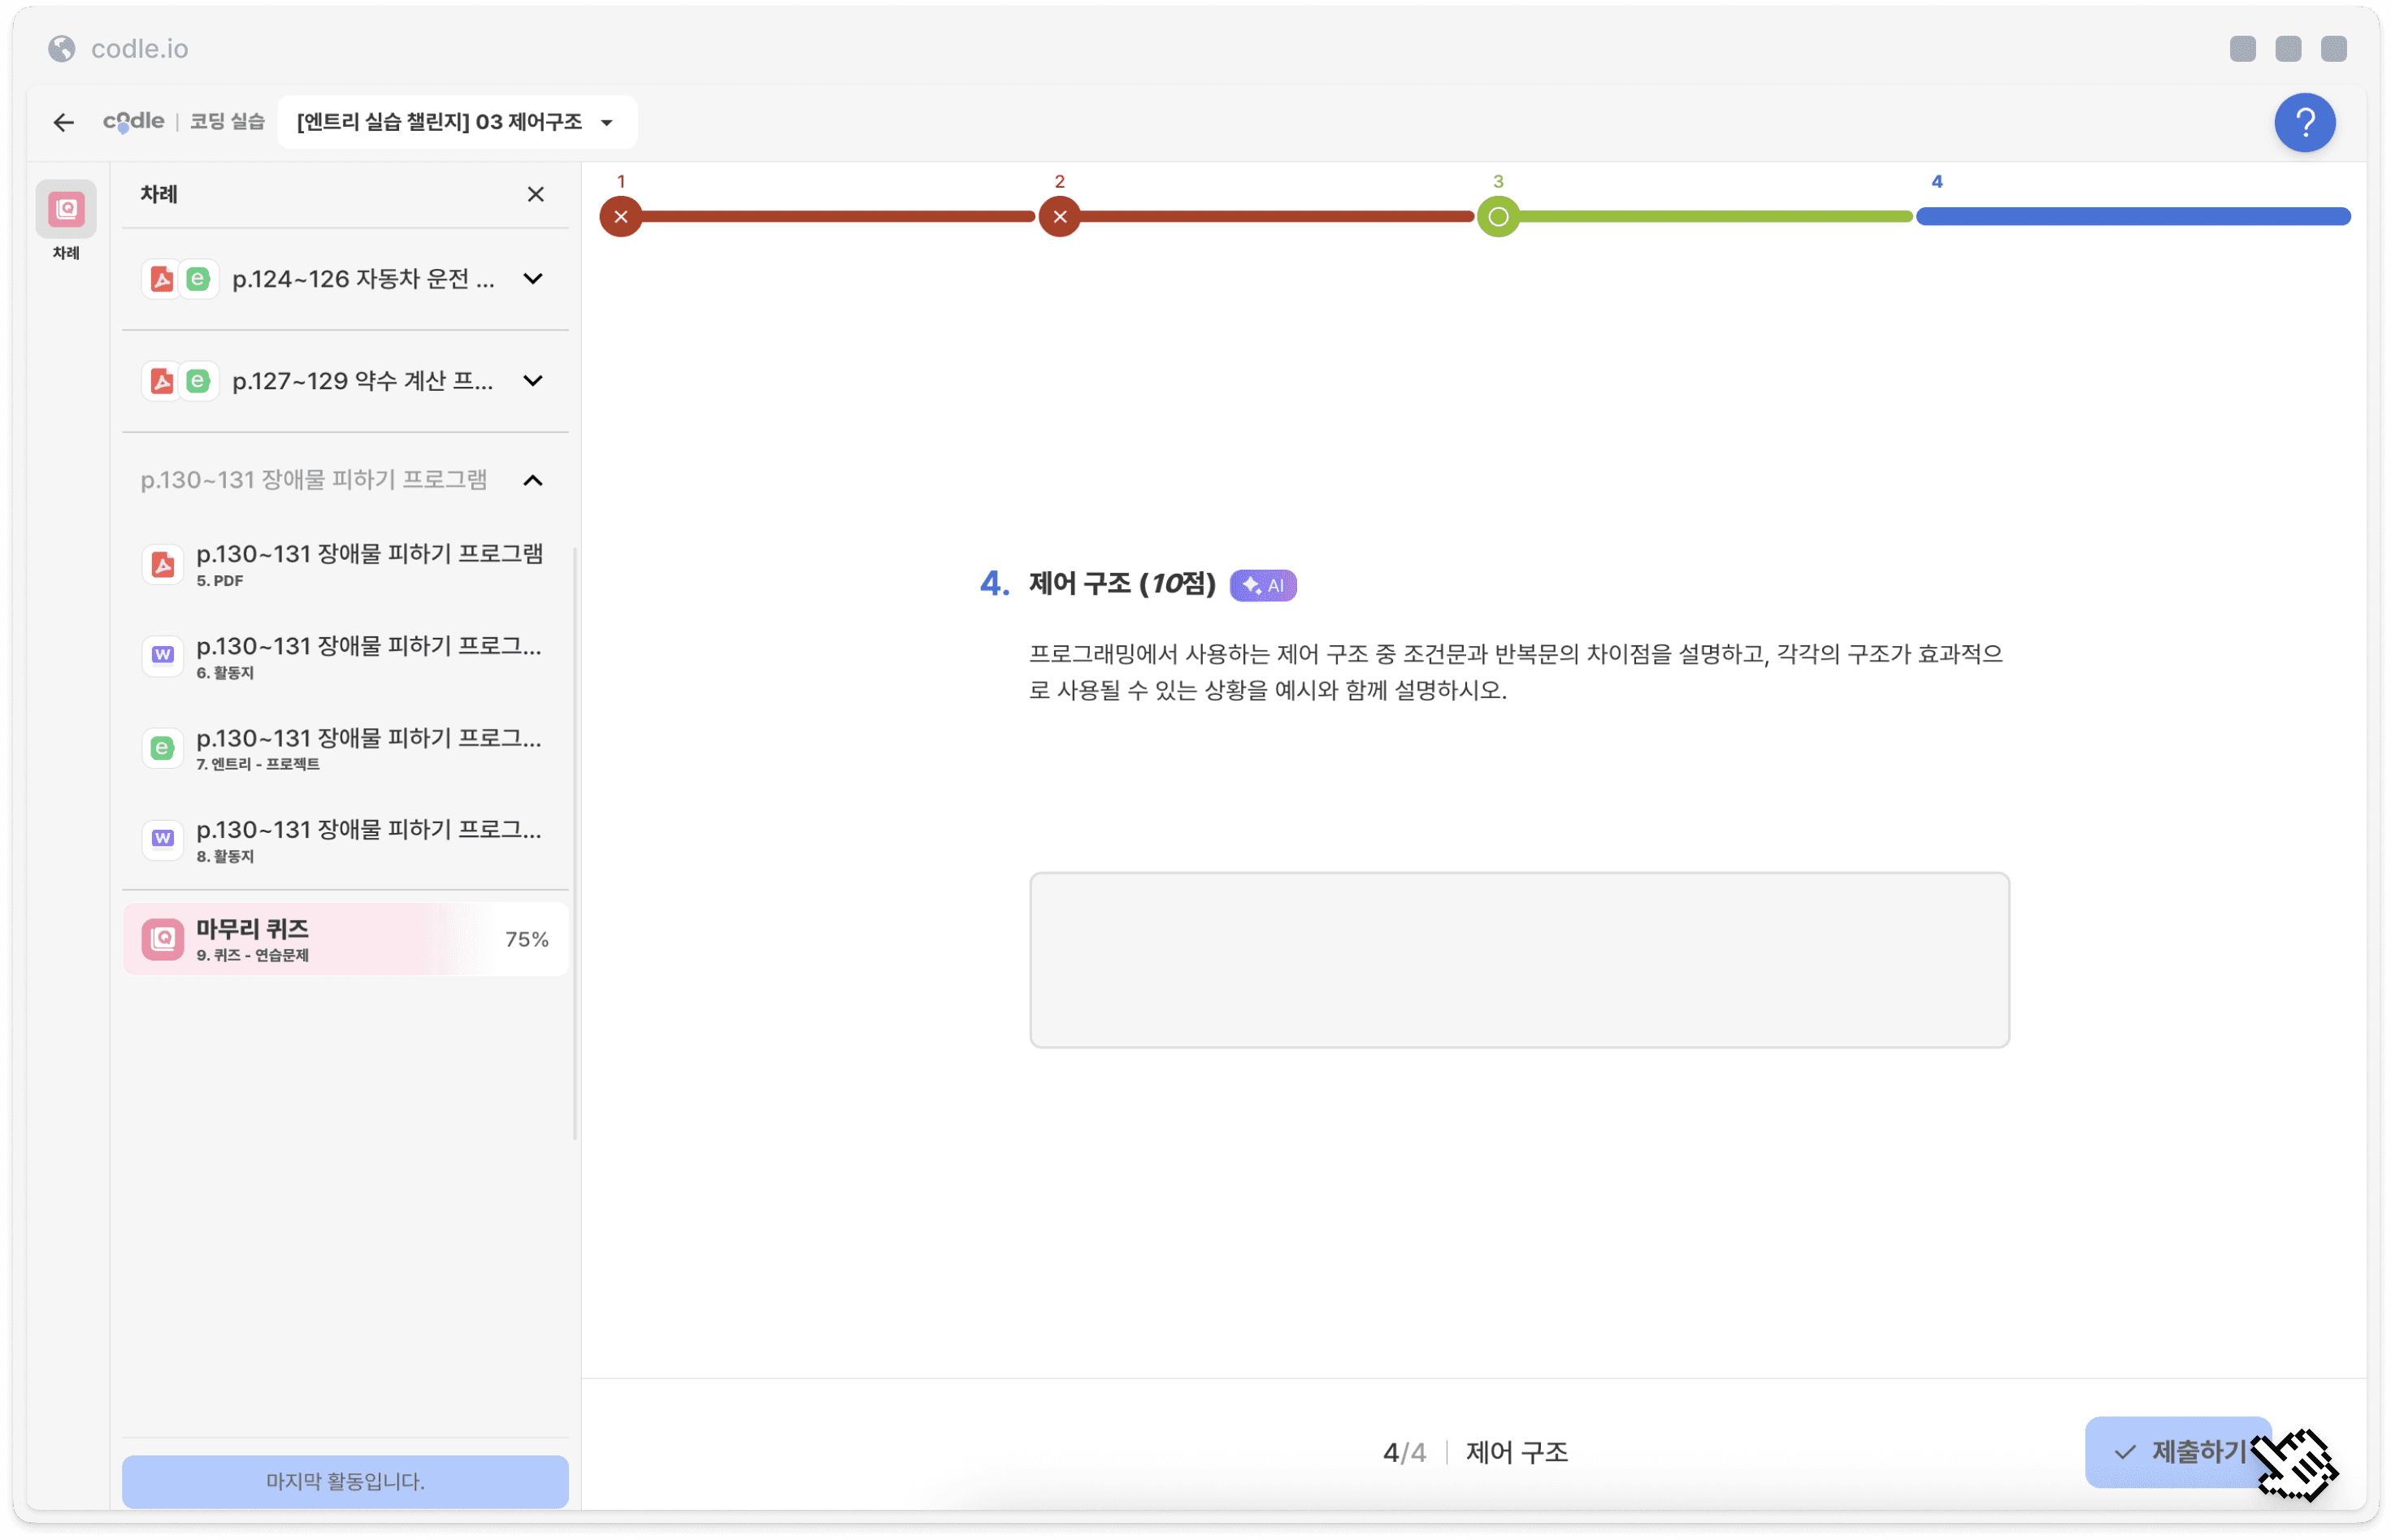Expand p.124~126 자동차 운전 section
Image resolution: width=2391 pixels, height=1540 pixels.
pos(533,279)
